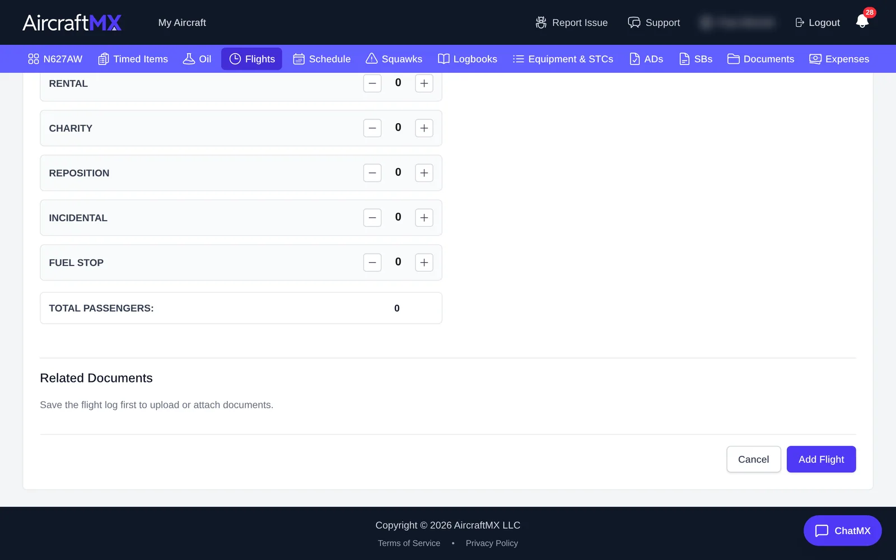Open the Privacy Policy link
Screen dimensions: 896x560
tap(492, 543)
